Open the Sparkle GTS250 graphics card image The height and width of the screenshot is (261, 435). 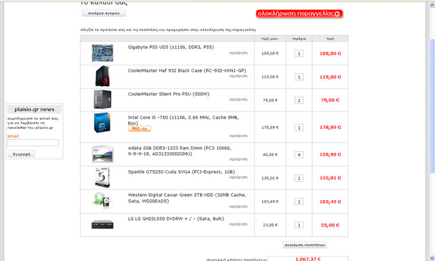pos(102,177)
